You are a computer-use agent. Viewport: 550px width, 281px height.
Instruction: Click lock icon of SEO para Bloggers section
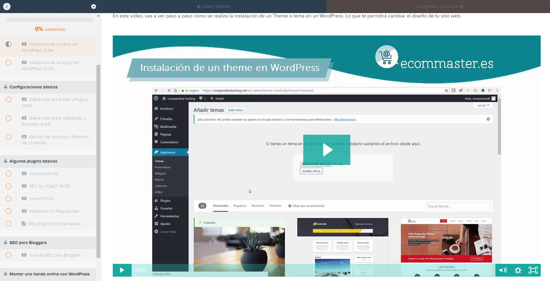click(6, 242)
